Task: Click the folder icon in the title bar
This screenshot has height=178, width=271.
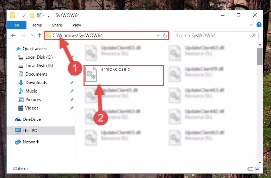Action: click(12, 15)
